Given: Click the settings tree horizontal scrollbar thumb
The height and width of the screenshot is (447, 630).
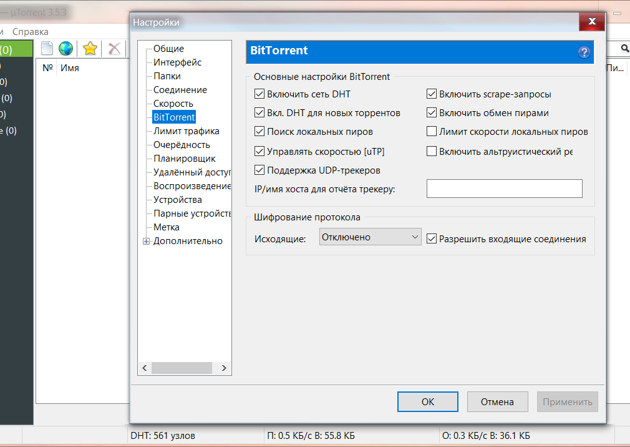Looking at the screenshot, I should pyautogui.click(x=182, y=368).
